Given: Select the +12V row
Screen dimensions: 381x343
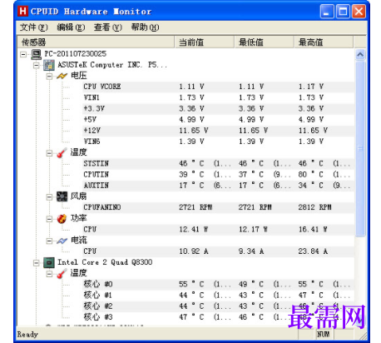Looking at the screenshot, I should (x=218, y=131).
